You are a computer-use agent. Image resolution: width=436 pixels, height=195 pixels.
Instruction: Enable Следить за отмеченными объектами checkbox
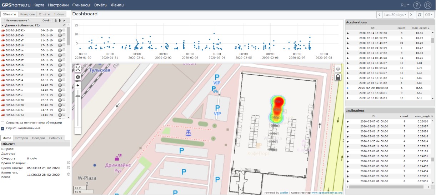coord(2,122)
